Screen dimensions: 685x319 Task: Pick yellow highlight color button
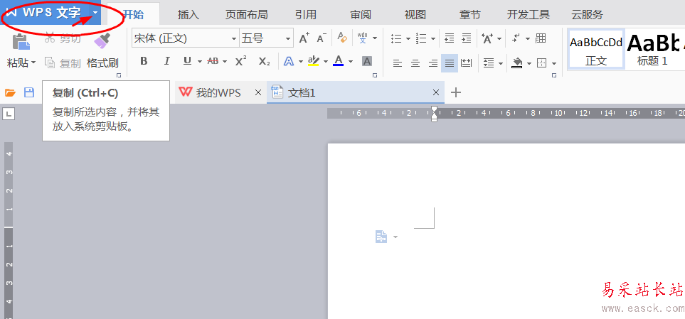click(313, 61)
